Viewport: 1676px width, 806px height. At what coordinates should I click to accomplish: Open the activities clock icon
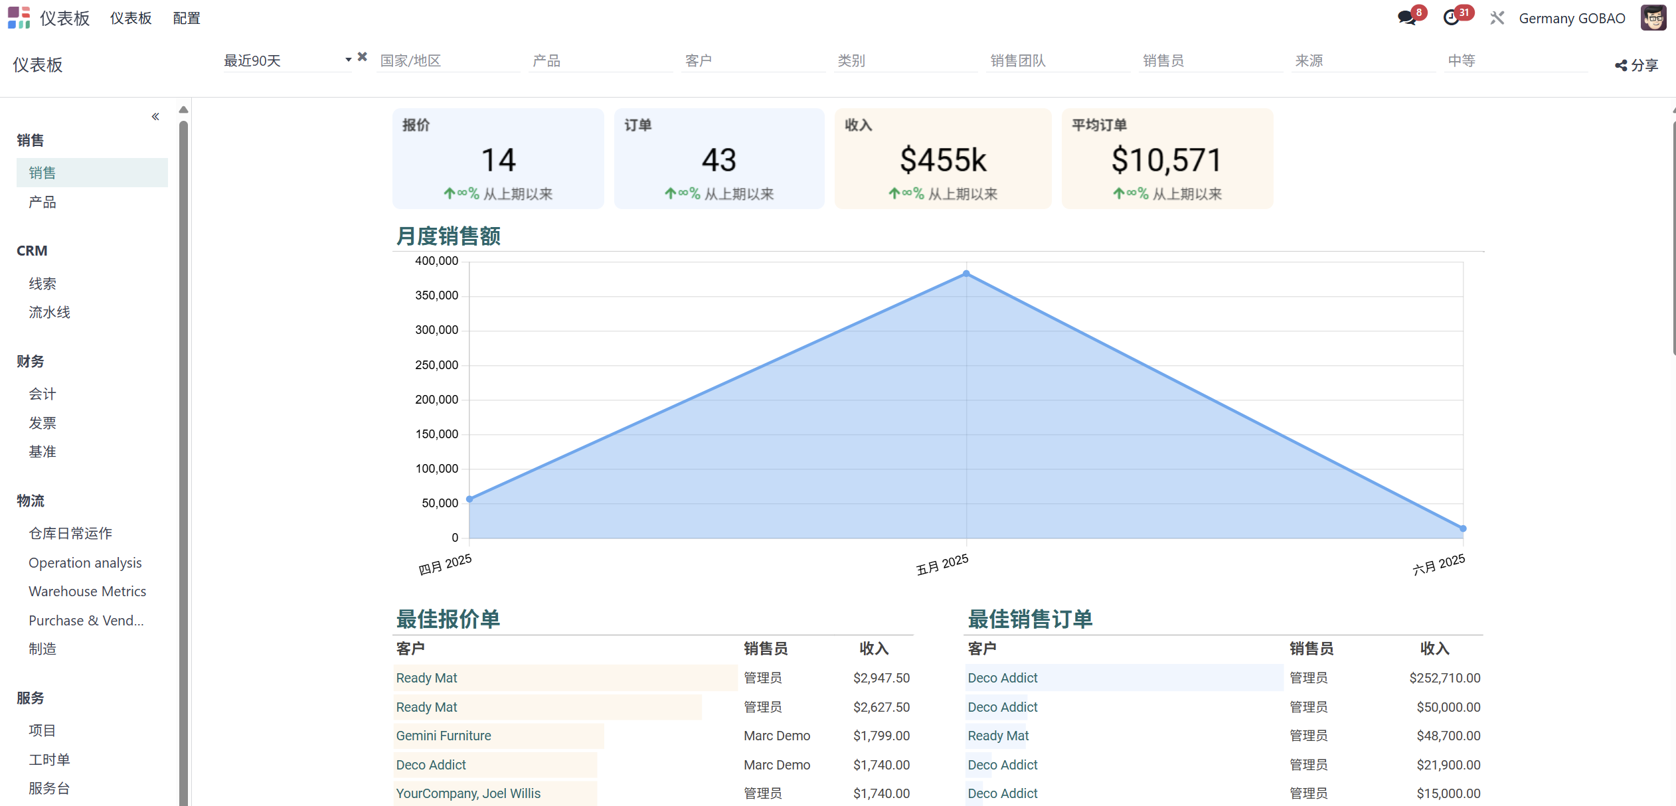tap(1452, 18)
